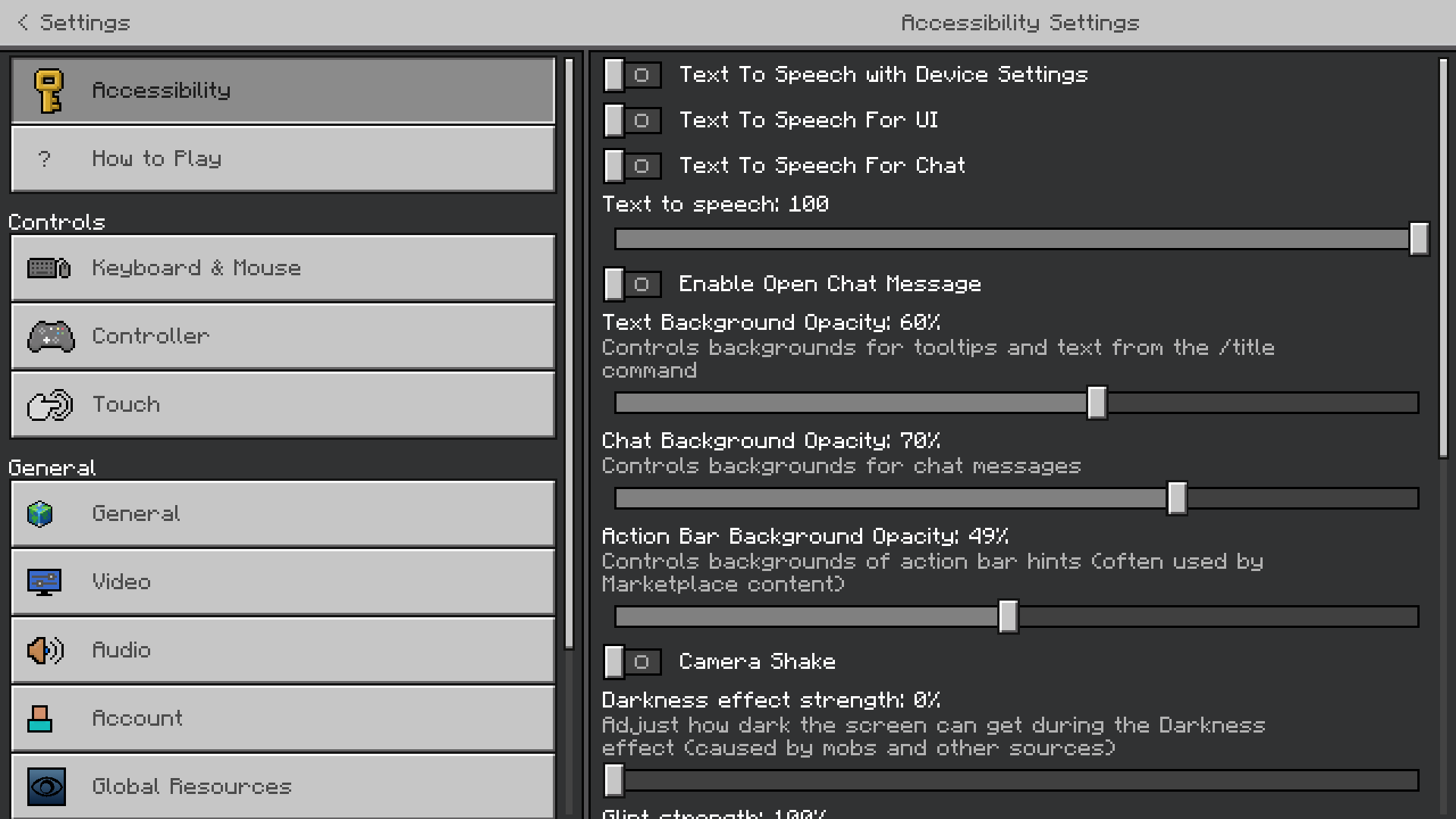Click the question mark How to Play icon
This screenshot has height=819, width=1456.
(44, 159)
